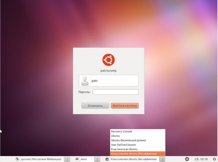
Task: Select the petr user entry
Action: [x=109, y=81]
